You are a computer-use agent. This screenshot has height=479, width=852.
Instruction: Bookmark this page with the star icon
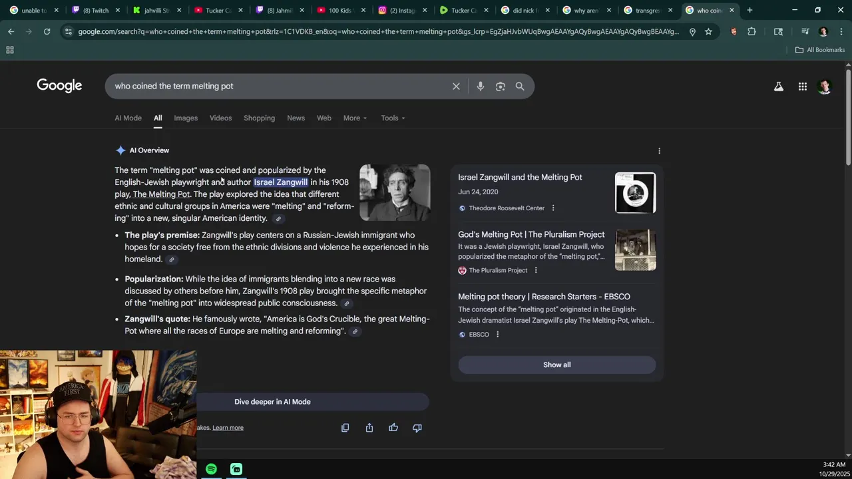[708, 31]
